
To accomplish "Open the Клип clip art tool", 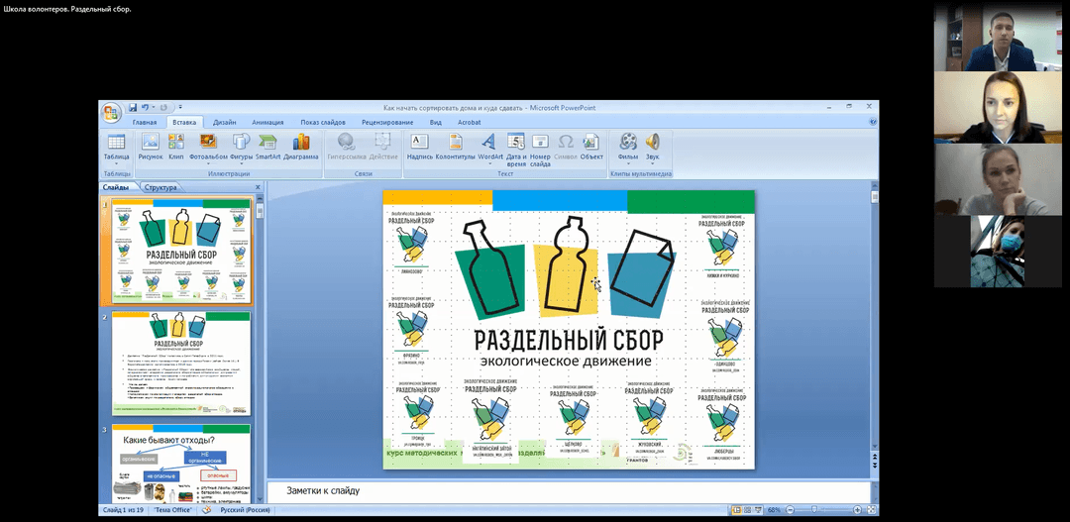I will click(176, 147).
